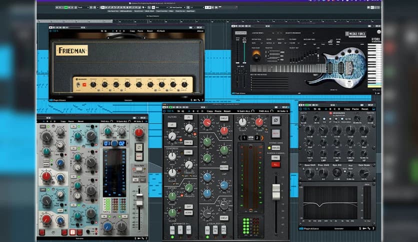Click EXP button in dark strip expander
418x242 pixels.
tap(188, 206)
